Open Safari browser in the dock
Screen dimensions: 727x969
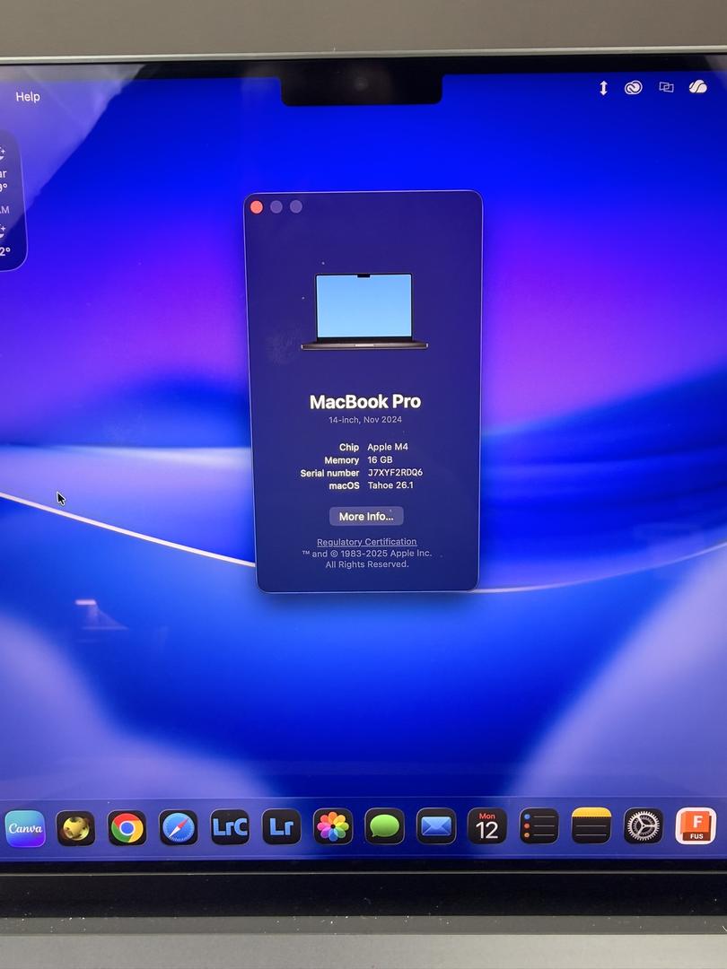point(179,828)
